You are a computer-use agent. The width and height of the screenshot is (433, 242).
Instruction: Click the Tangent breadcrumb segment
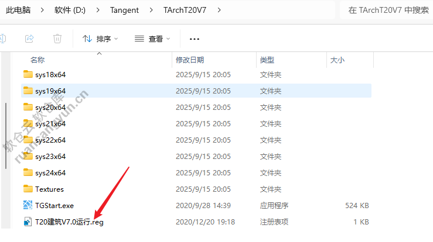tap(124, 10)
